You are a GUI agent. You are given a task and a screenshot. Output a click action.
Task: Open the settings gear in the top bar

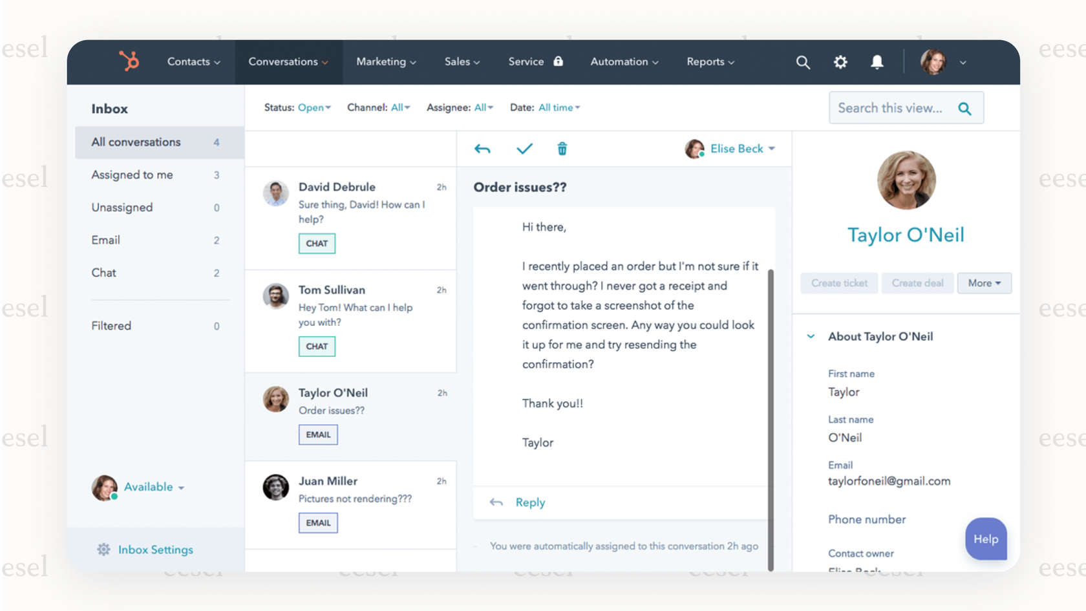pyautogui.click(x=840, y=62)
